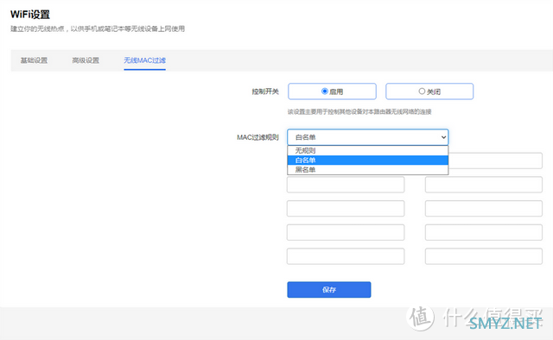This screenshot has width=553, height=340.
Task: Open the 高级设置 tab
Action: pos(86,60)
